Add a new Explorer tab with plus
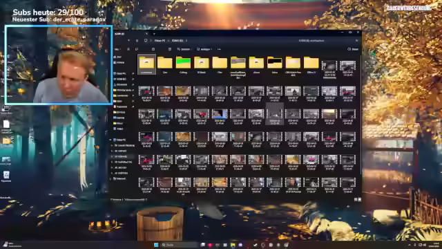442x249 pixels. click(154, 34)
